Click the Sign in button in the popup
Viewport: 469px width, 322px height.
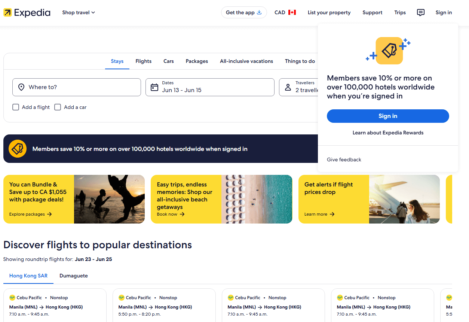coord(388,116)
